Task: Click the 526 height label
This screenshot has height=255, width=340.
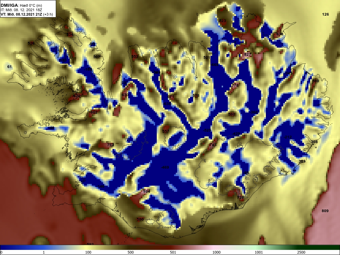Action: [31, 43]
